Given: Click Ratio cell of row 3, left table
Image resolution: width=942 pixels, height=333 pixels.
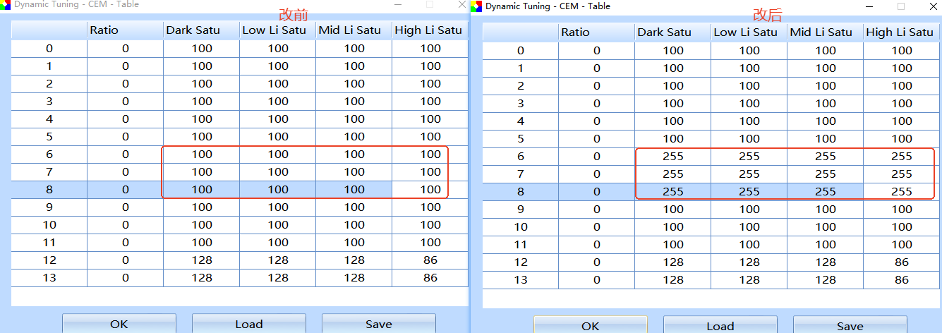Looking at the screenshot, I should pyautogui.click(x=126, y=102).
